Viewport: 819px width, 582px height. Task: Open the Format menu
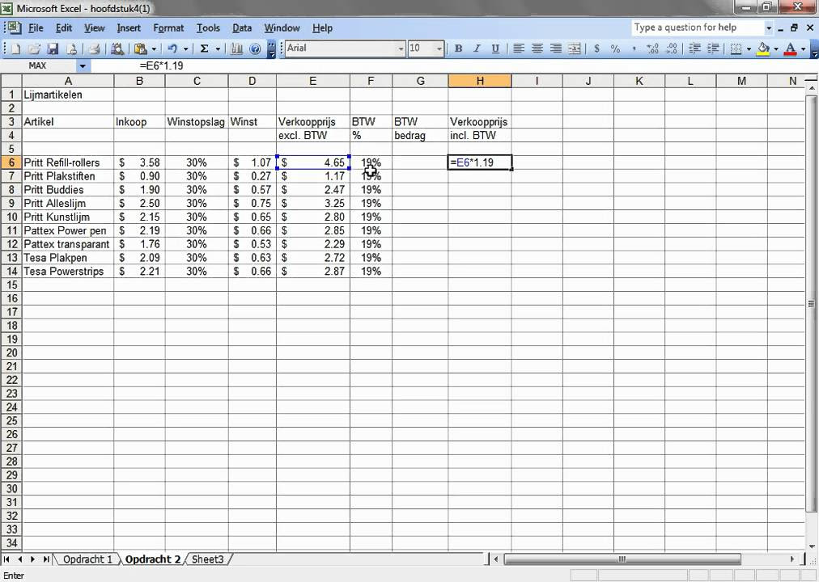168,28
